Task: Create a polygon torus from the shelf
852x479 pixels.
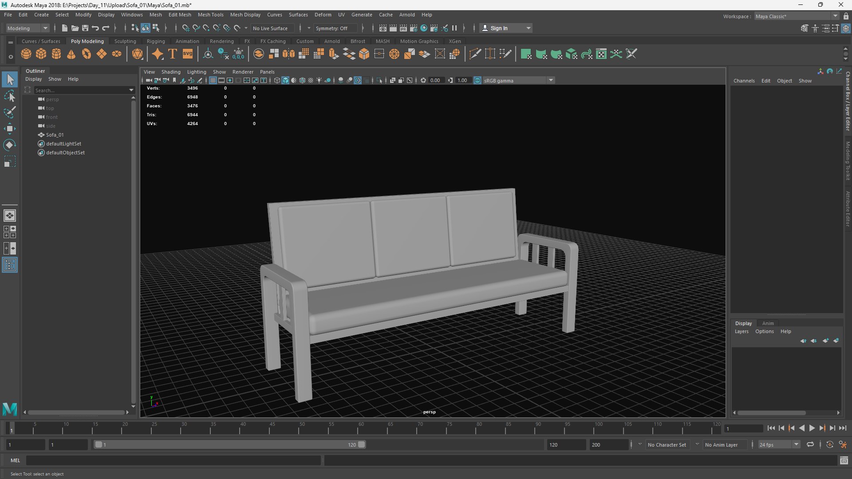Action: click(87, 54)
